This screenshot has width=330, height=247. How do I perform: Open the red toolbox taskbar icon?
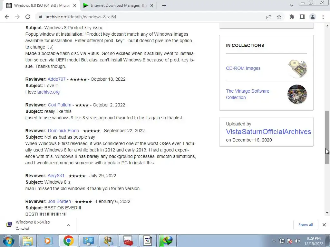tap(128, 241)
